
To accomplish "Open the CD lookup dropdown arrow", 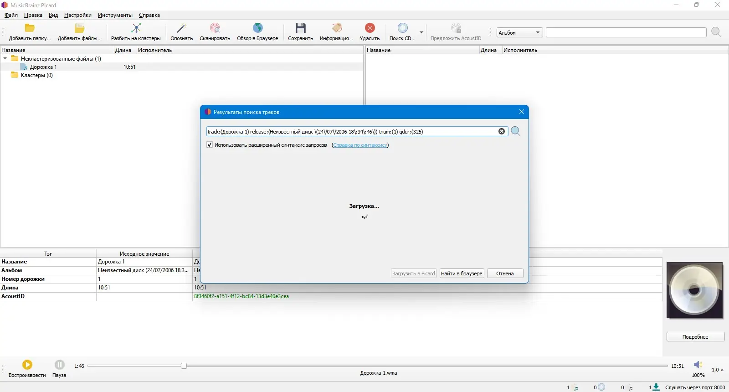I will coord(421,32).
